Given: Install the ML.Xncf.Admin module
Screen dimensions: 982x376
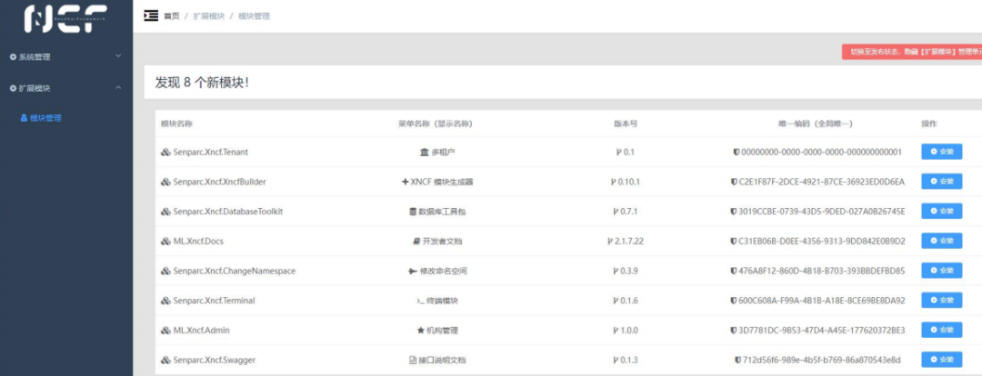Looking at the screenshot, I should [941, 330].
